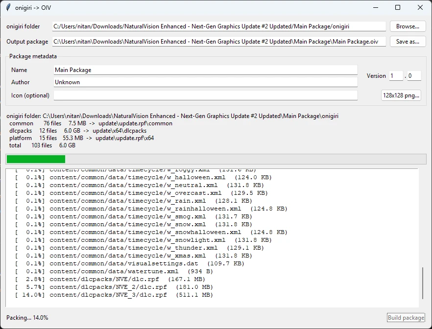Click the dlcpacks 12 files summary line
Screen dimensions: 432x329
point(78,131)
